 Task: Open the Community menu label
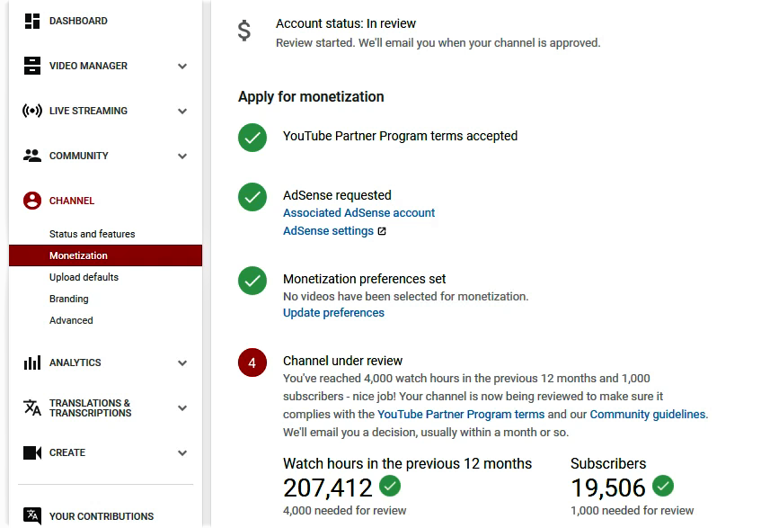tap(79, 156)
